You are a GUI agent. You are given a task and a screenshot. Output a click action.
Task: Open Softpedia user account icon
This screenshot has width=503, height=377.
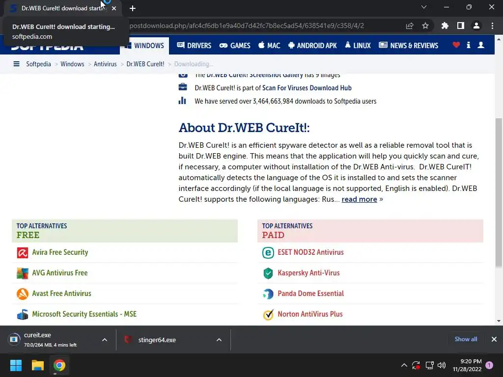[481, 45]
